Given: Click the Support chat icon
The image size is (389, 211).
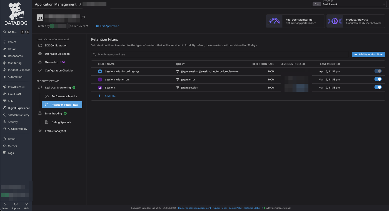Looking at the screenshot, I should [x=16, y=204].
